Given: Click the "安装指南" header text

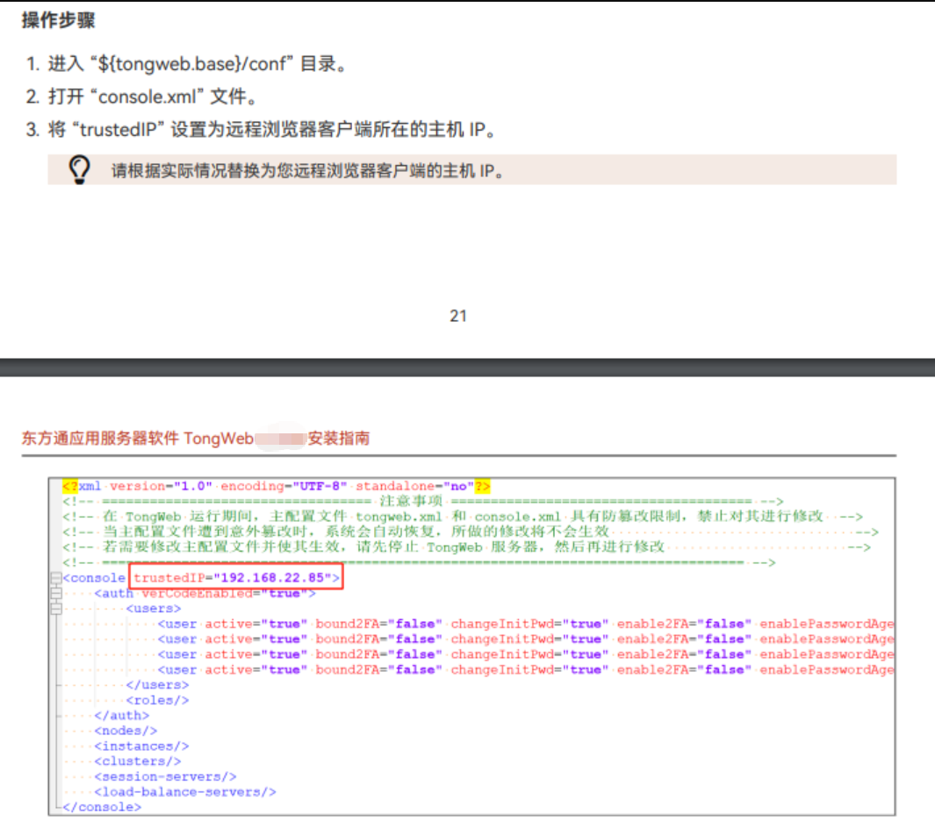Looking at the screenshot, I should pyautogui.click(x=338, y=439).
